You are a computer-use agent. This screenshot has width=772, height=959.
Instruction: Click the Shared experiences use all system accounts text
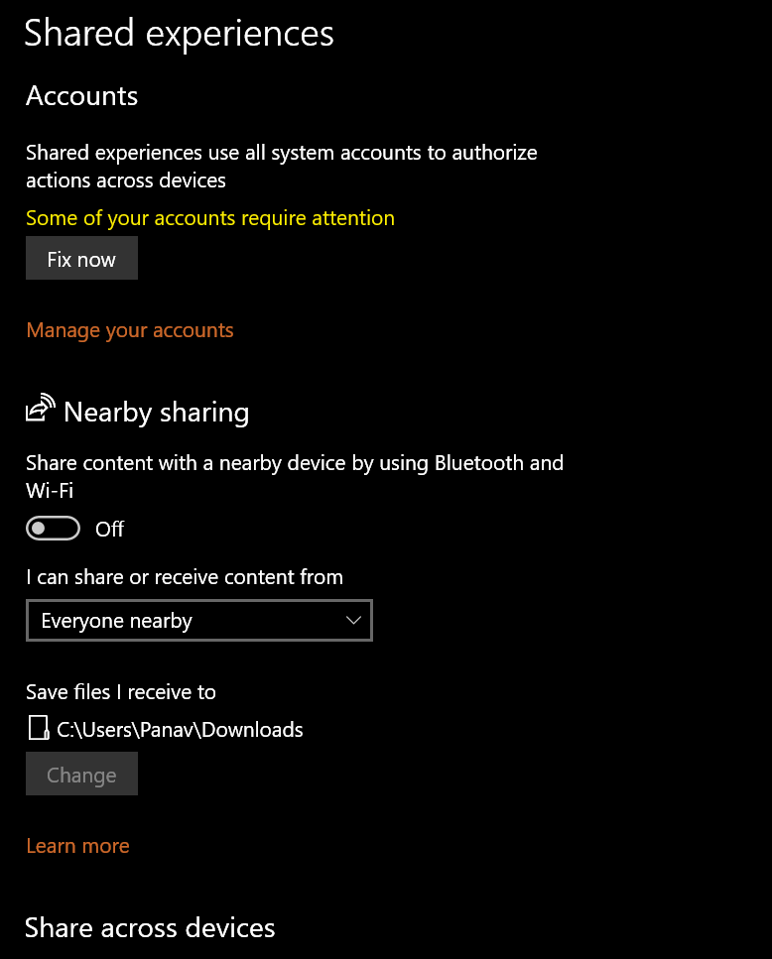(282, 167)
